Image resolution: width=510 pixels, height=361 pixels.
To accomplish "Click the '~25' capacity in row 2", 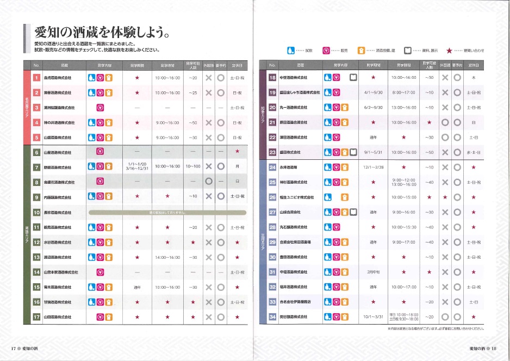I will point(193,92).
